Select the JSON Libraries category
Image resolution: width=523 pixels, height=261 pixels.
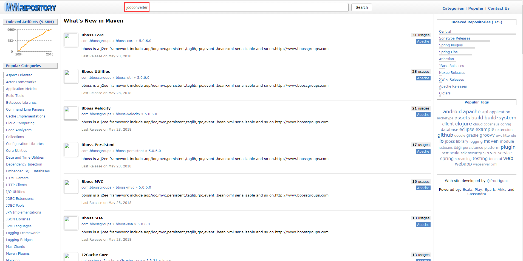click(x=18, y=219)
